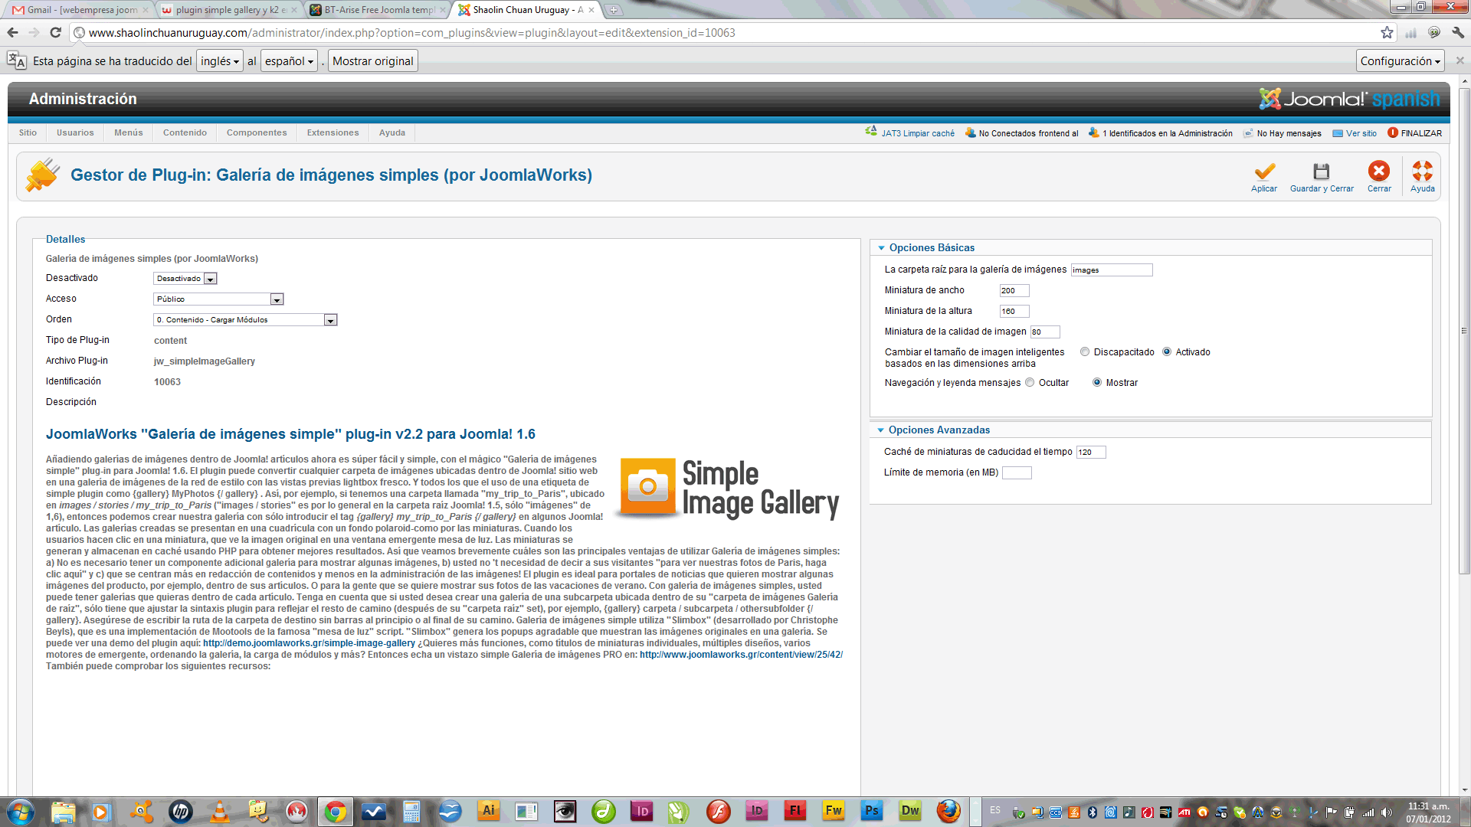Click the Miniatura de ancho field
Image resolution: width=1471 pixels, height=827 pixels.
point(1014,290)
